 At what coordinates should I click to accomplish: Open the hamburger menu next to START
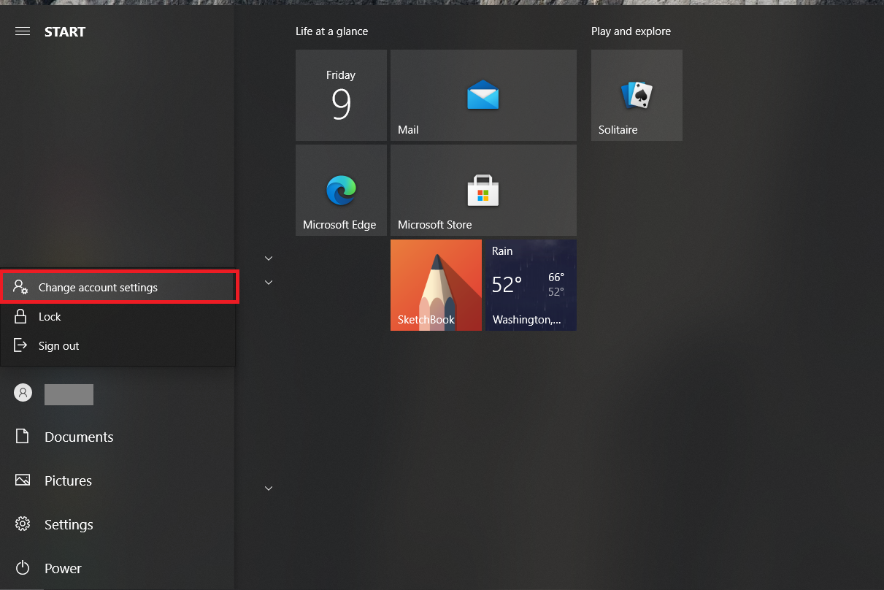point(22,31)
